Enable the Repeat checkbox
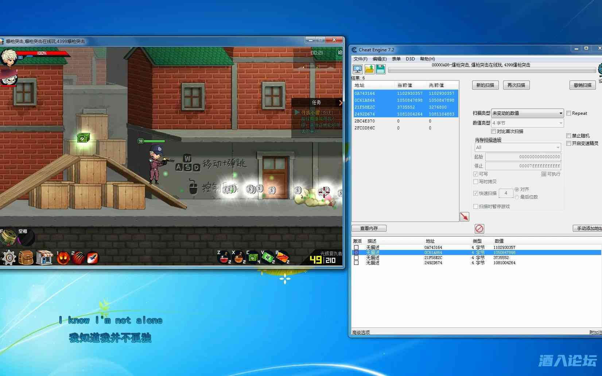The width and height of the screenshot is (602, 376). tap(568, 113)
